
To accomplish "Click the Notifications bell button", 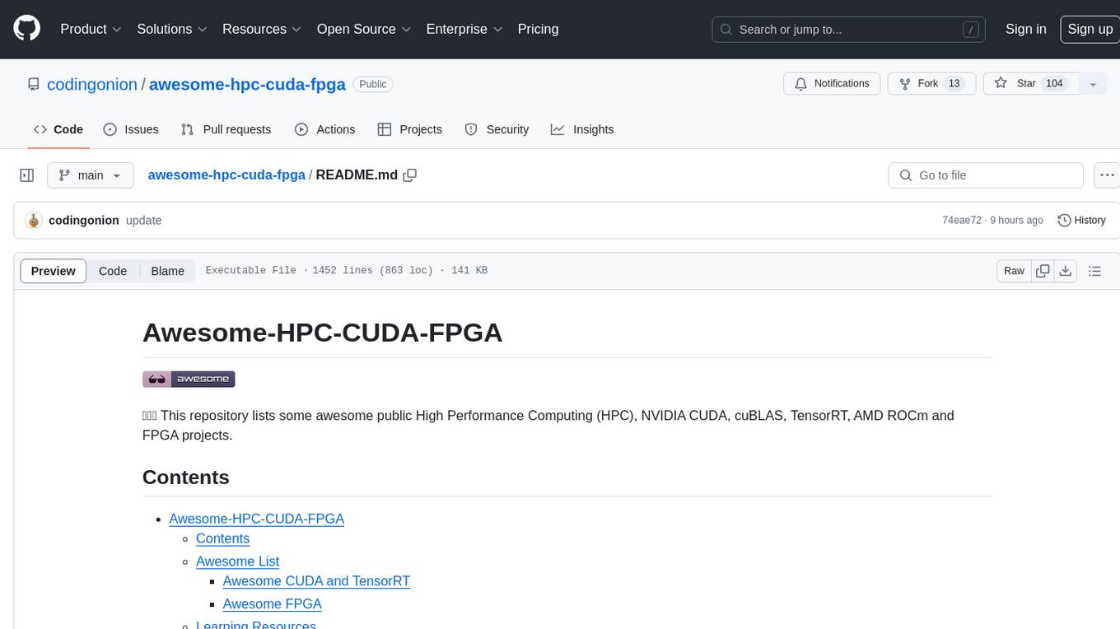I will 832,83.
